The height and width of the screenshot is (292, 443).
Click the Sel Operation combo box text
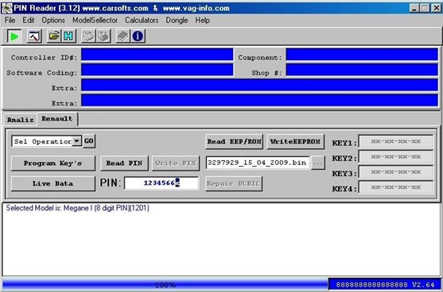(42, 141)
